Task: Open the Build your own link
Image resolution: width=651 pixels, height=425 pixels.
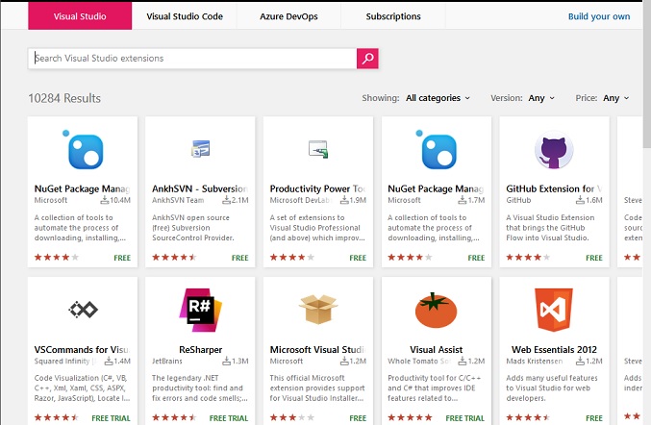Action: [599, 16]
